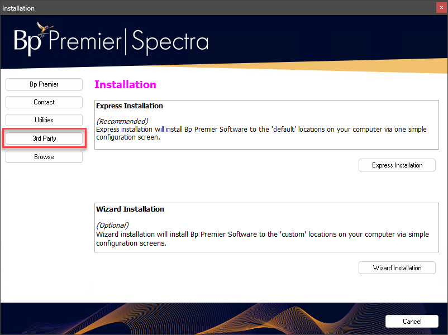Click the Bp Premier Spectra logo
Image resolution: width=448 pixels, height=335 pixels.
point(111,40)
